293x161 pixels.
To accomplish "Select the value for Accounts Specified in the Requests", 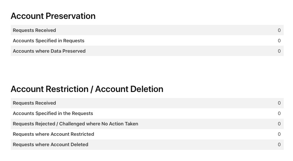I will (279, 113).
